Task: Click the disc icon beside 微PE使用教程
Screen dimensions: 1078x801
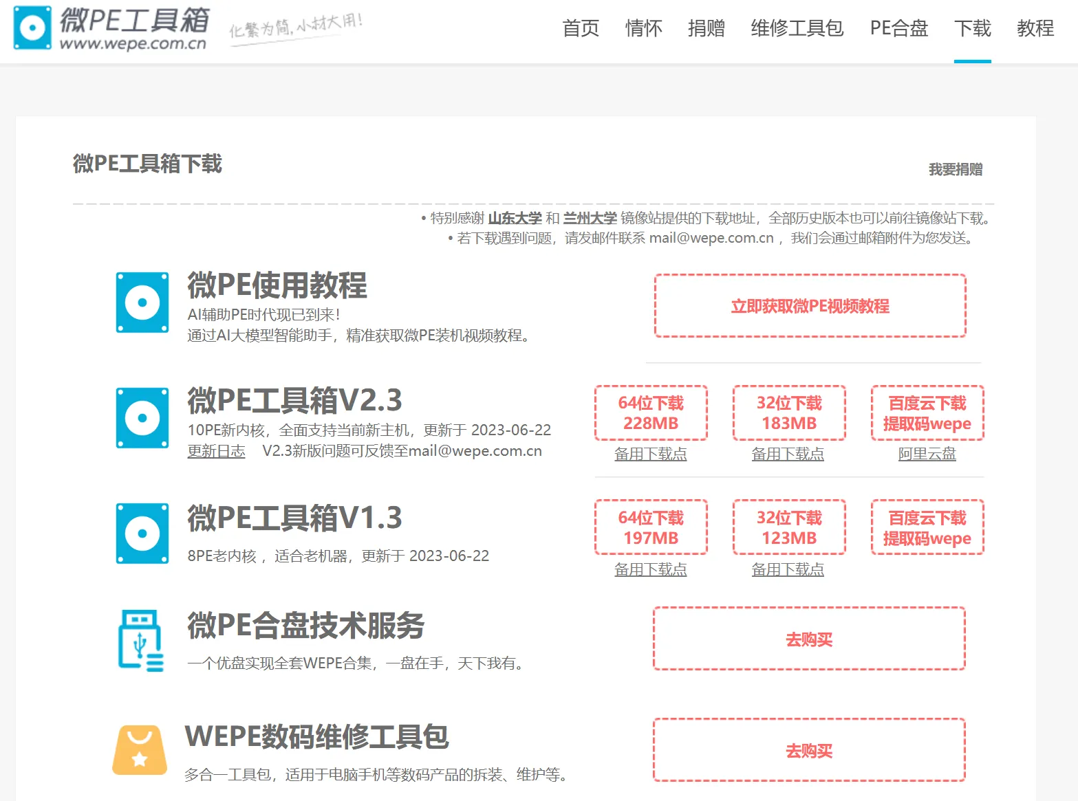Action: pyautogui.click(x=142, y=303)
